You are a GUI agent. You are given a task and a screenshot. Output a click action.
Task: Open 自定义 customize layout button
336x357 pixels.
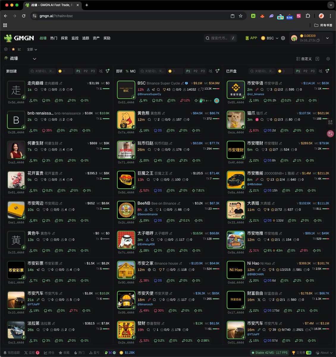(304, 59)
